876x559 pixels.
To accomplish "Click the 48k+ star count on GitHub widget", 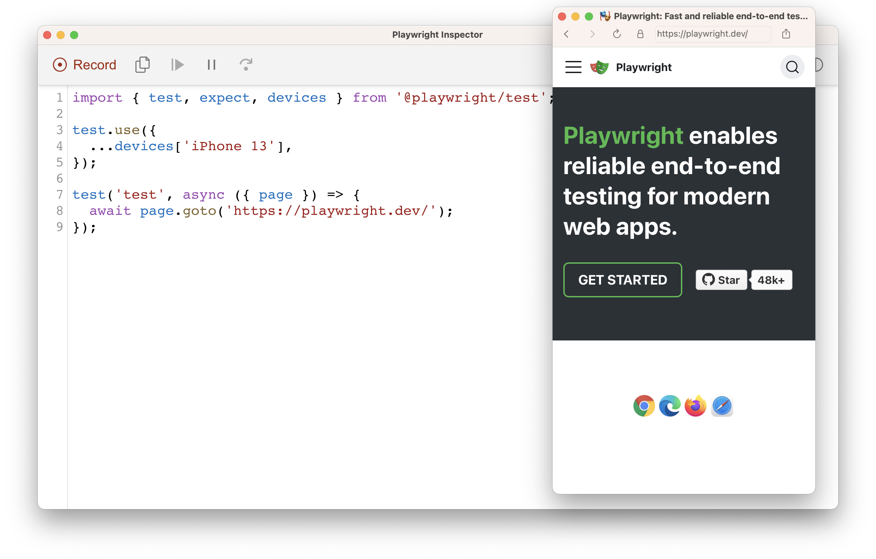I will click(x=771, y=279).
